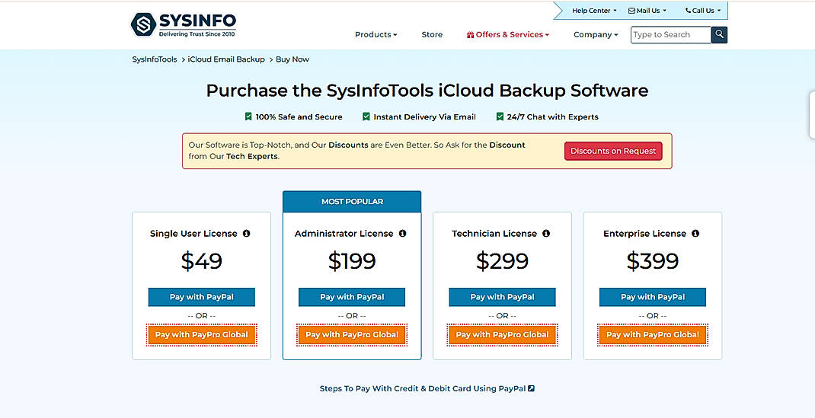Click the Enterprise License title
Viewport: 815px width, 418px height.
[x=645, y=234]
